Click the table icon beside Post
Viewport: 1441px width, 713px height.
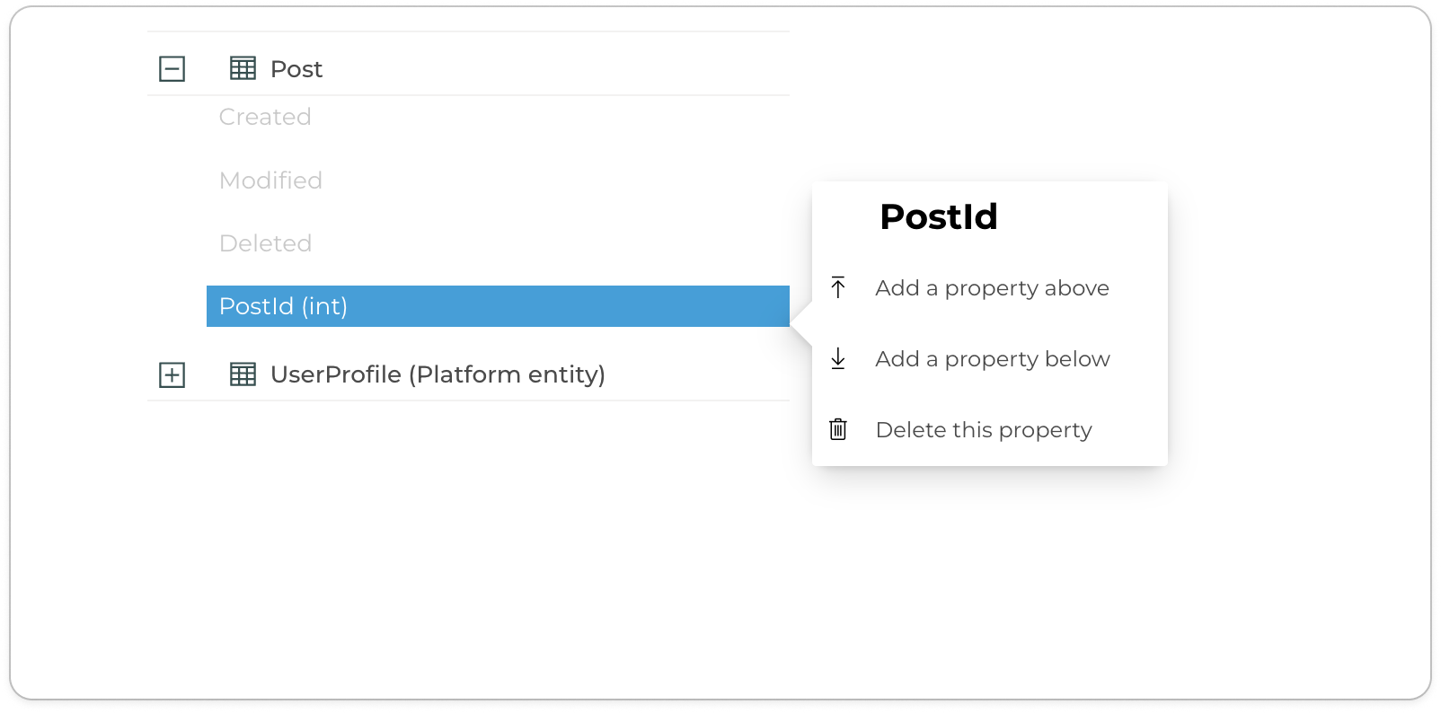point(243,68)
